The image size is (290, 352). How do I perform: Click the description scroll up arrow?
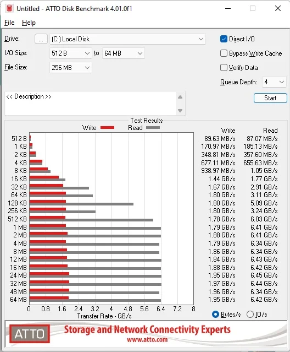(x=180, y=97)
